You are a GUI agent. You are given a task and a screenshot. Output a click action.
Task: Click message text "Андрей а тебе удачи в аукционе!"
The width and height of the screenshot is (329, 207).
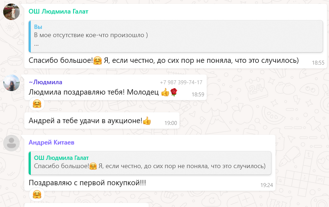86,121
